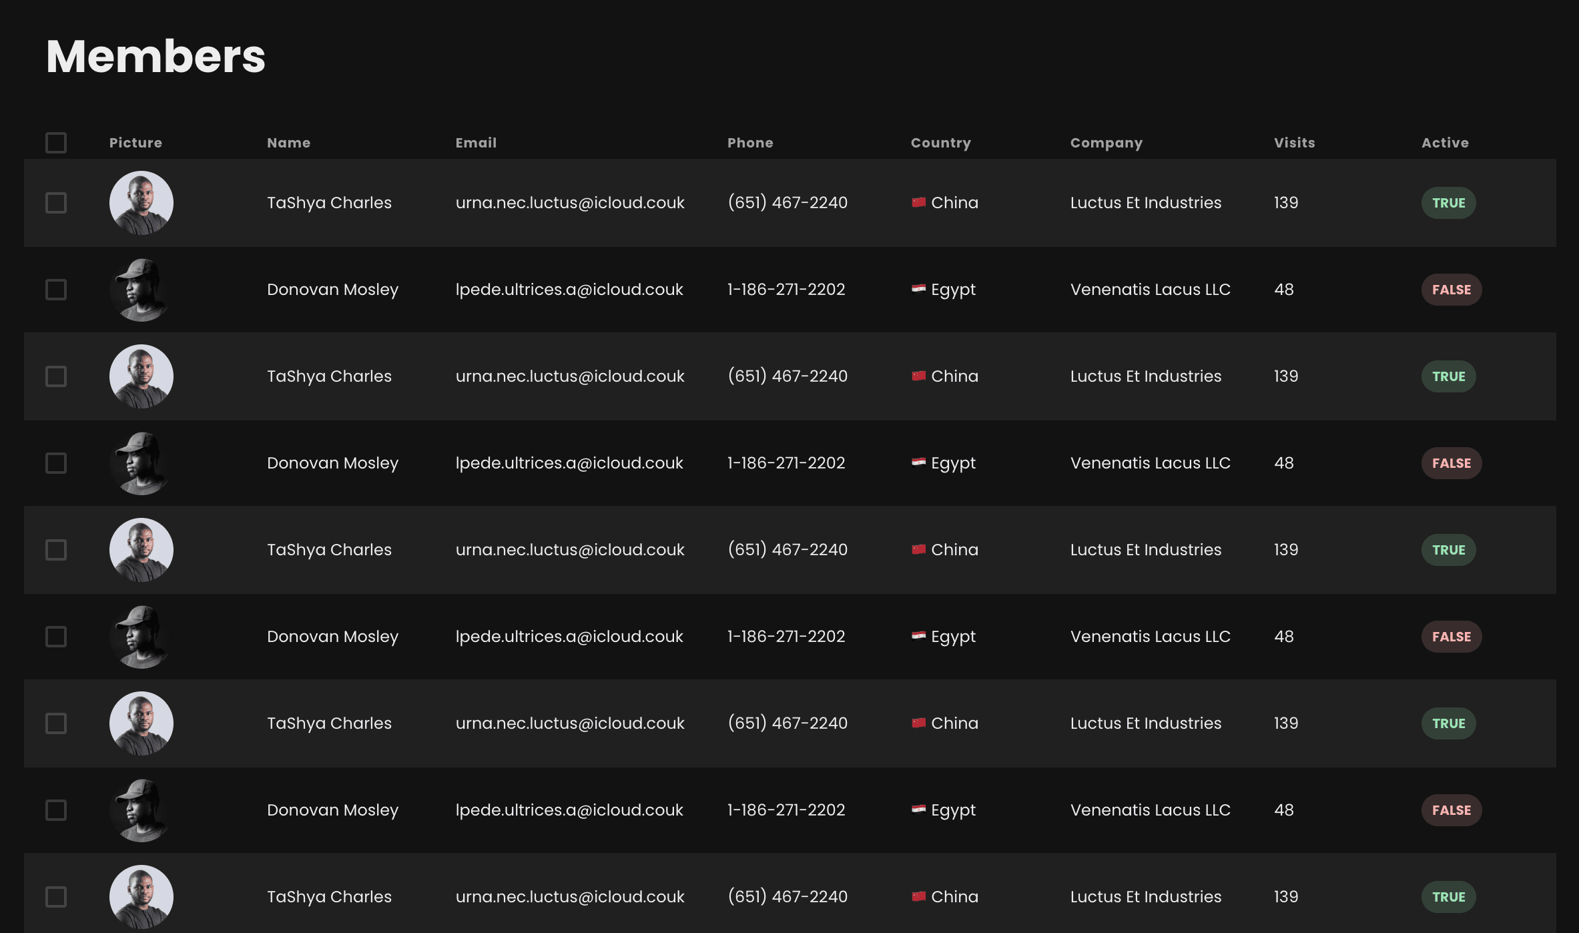1579x933 pixels.
Task: Click the Egypt flag in first Donovan row
Action: click(918, 289)
